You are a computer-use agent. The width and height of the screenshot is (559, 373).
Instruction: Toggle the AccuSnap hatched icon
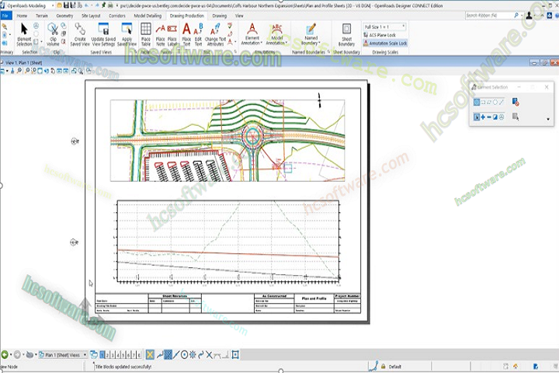168,355
